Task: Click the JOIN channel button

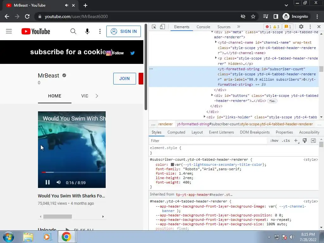Action: click(x=125, y=78)
